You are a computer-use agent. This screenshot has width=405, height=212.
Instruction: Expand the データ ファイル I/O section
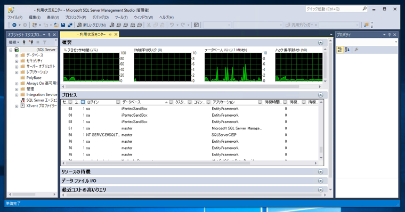[x=321, y=181]
